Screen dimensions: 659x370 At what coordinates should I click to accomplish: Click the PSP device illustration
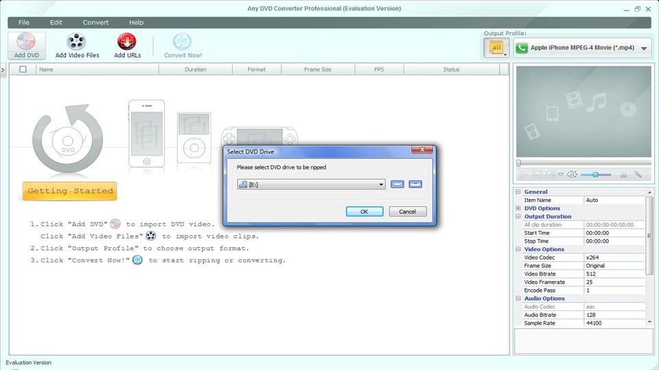point(259,137)
